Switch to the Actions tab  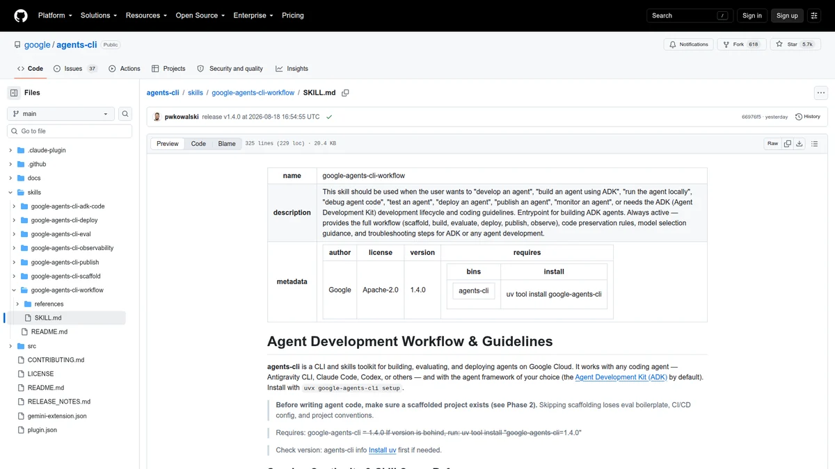[125, 69]
